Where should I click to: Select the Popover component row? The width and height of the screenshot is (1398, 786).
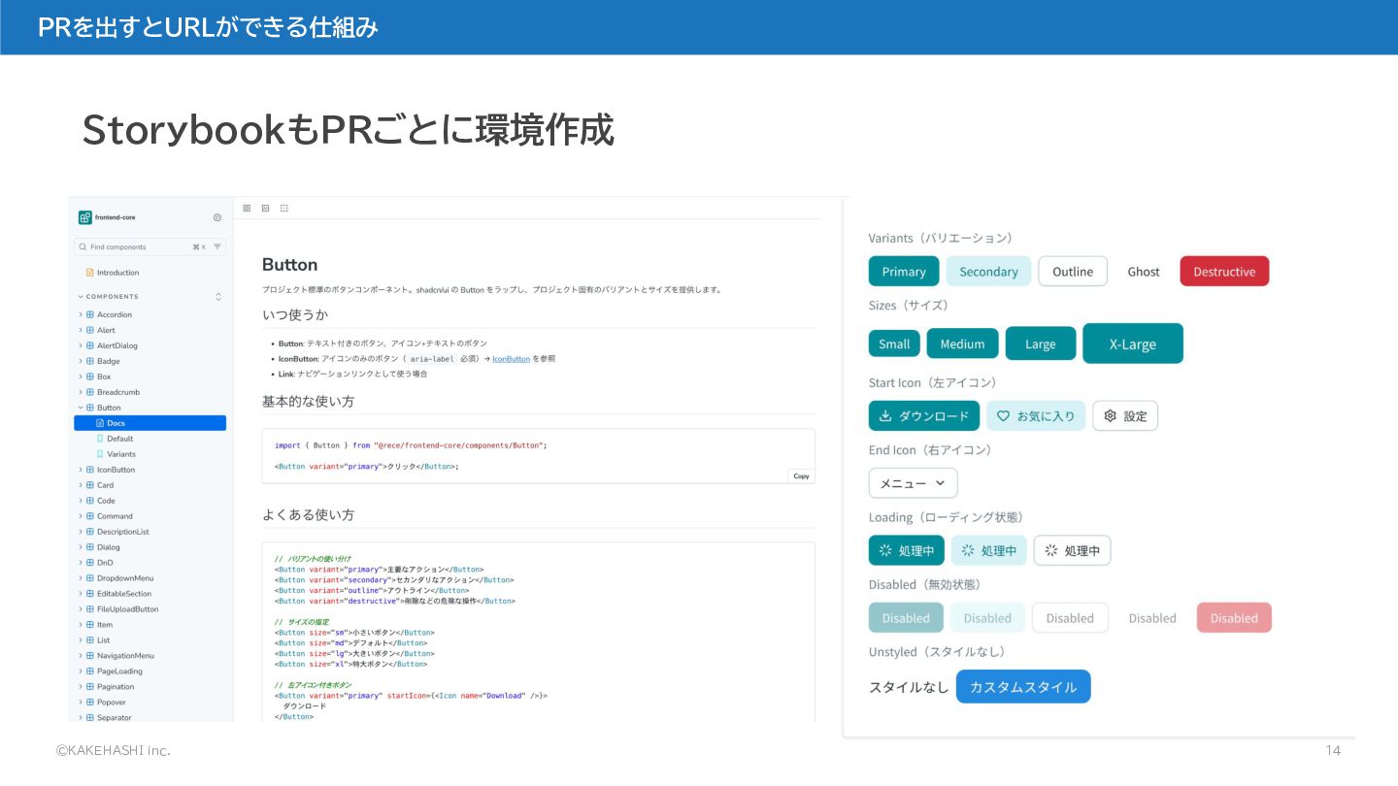tap(150, 703)
